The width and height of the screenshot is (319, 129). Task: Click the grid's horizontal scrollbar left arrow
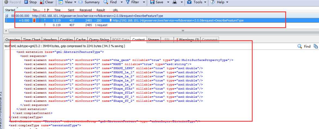[6, 31]
